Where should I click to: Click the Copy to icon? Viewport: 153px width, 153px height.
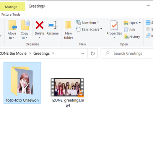25,25
